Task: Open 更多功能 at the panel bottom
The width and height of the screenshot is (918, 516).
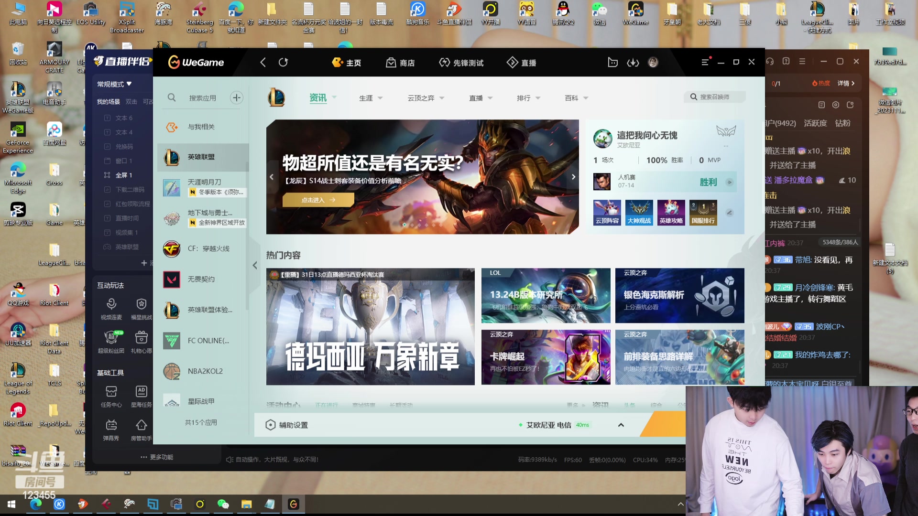Action: (156, 457)
